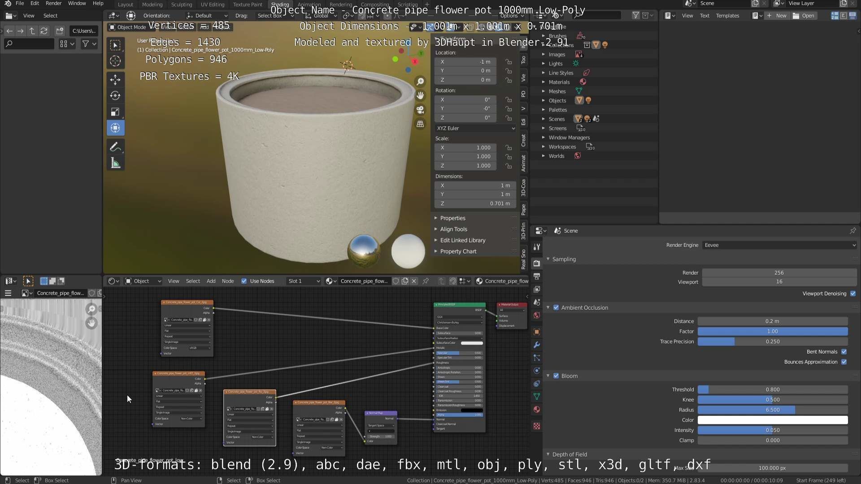Click the Render samples field 256
Image resolution: width=861 pixels, height=484 pixels.
779,273
